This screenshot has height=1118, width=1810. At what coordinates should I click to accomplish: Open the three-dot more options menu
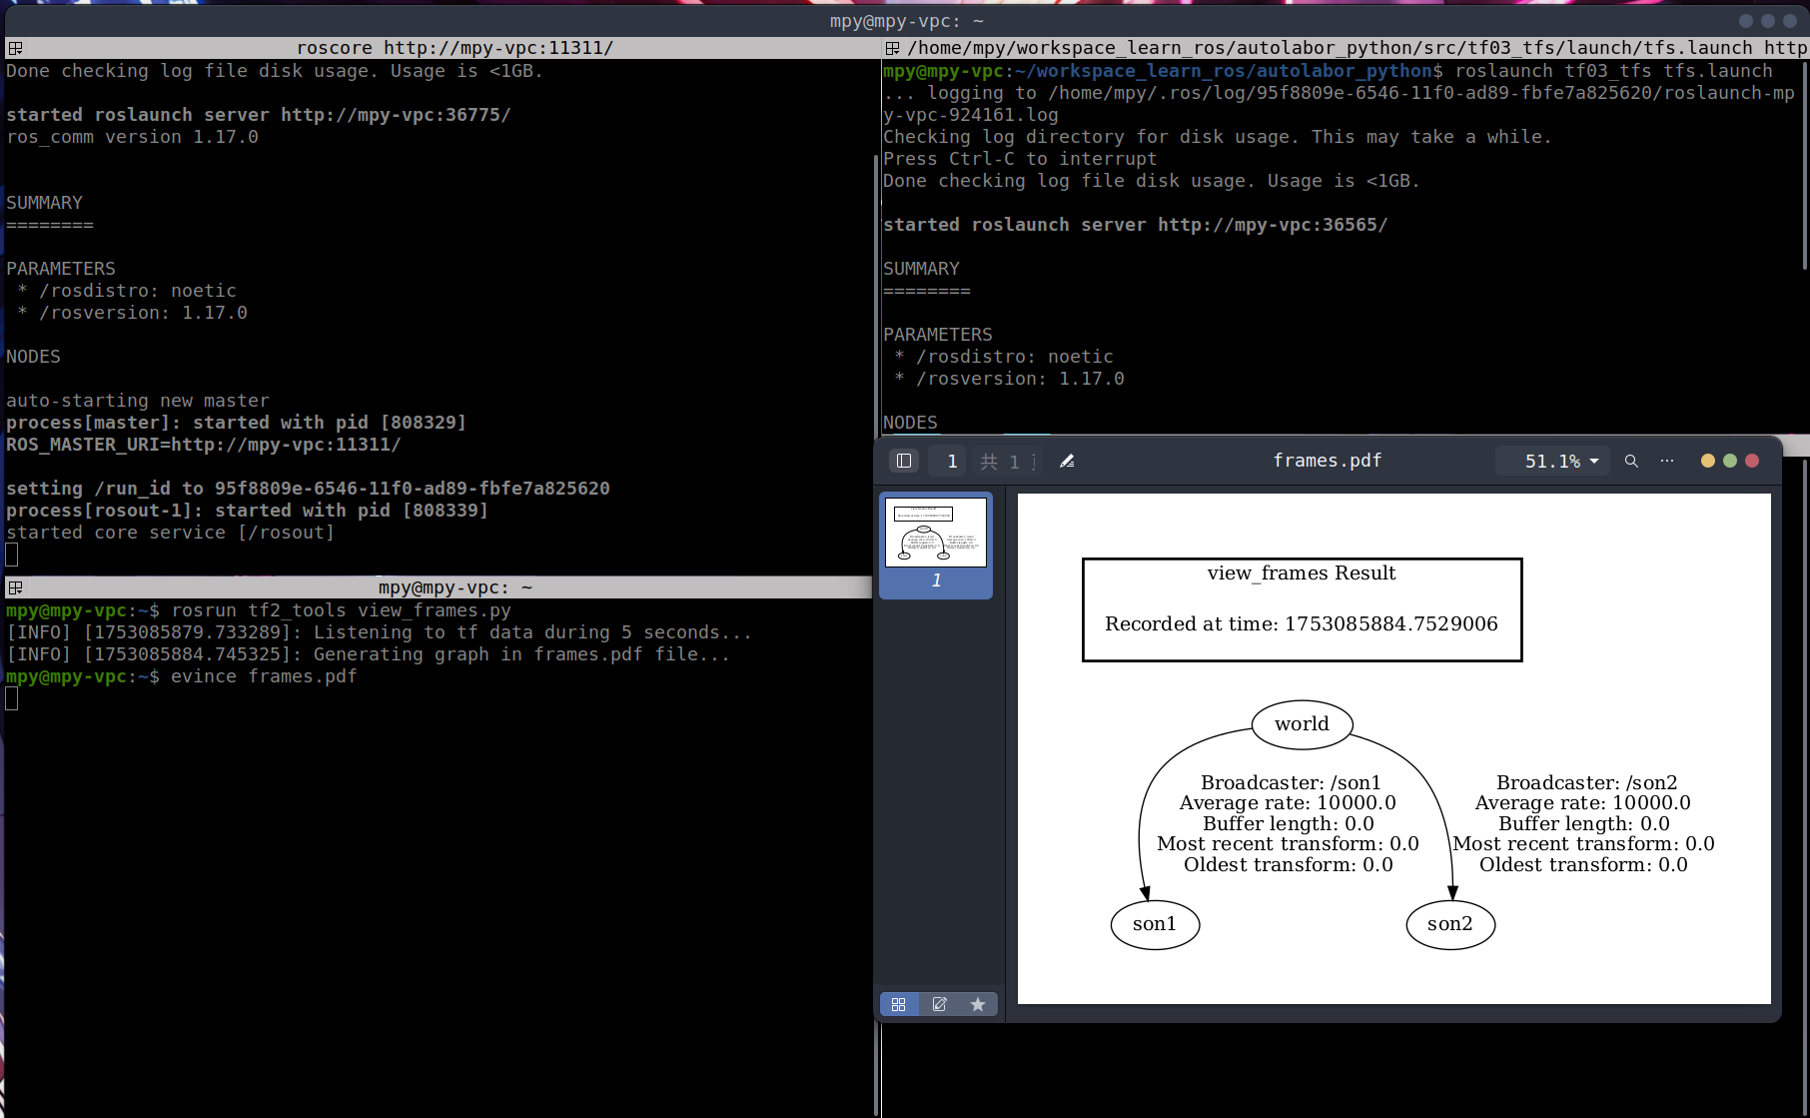coord(1667,461)
